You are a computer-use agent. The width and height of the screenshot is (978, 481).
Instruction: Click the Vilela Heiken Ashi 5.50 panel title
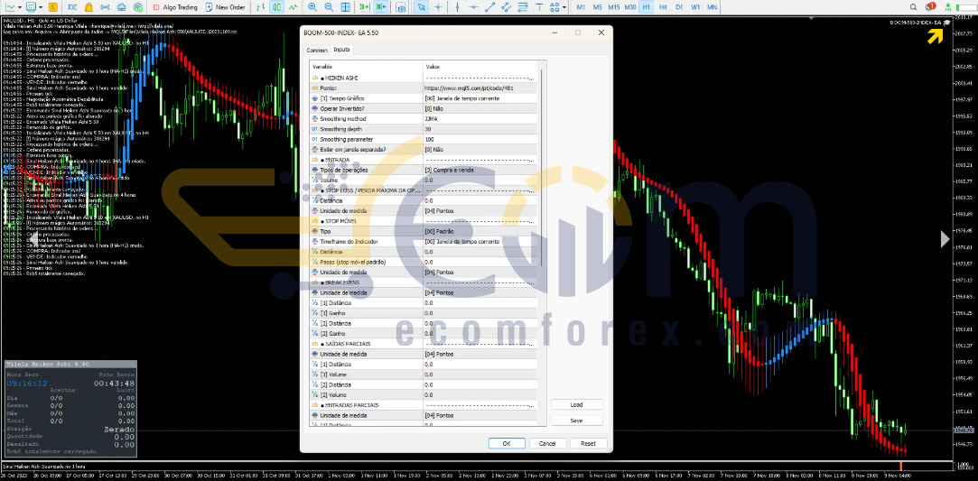[x=47, y=364]
